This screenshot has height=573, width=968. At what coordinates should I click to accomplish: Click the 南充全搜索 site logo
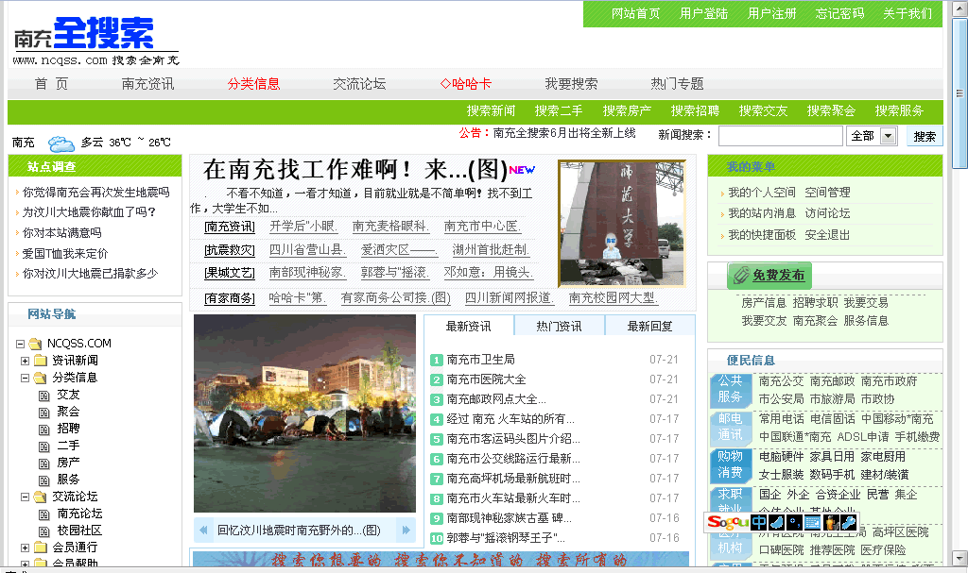coord(95,41)
